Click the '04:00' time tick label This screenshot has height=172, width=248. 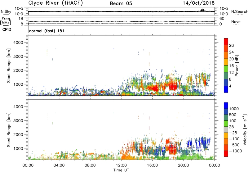(x=59, y=165)
